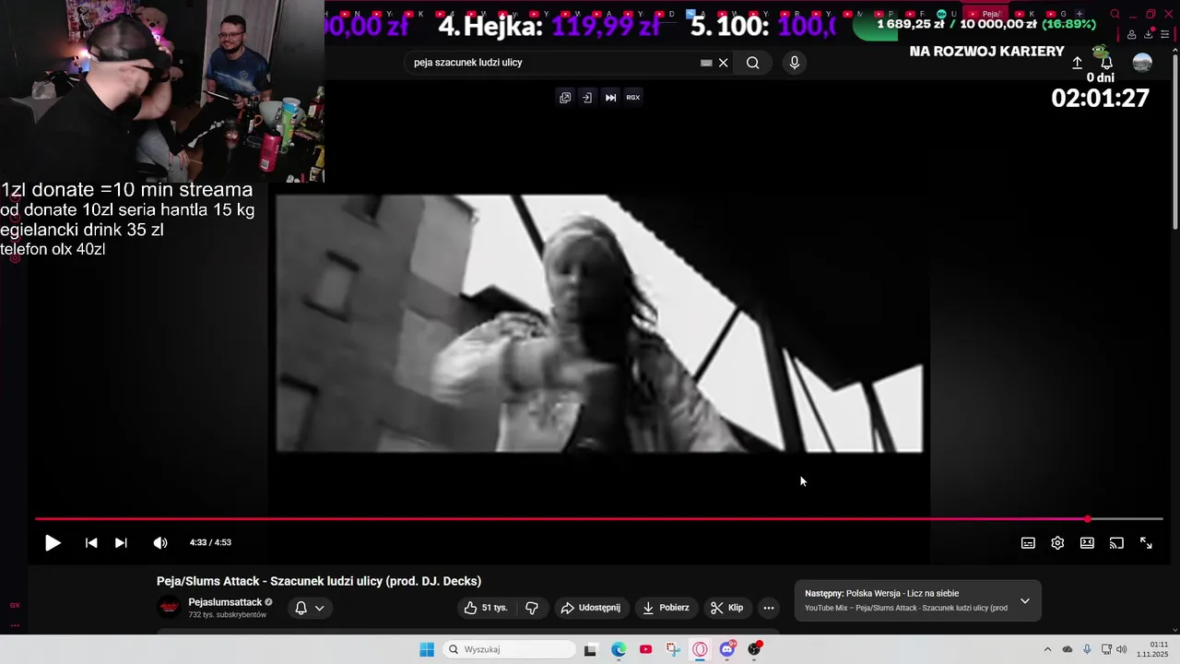Click the YouTube search box text
1180x664 pixels.
468,63
